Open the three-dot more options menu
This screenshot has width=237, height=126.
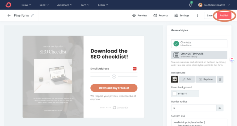tap(197, 15)
